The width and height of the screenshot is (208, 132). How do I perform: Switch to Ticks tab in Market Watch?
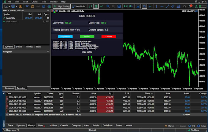point(38,47)
